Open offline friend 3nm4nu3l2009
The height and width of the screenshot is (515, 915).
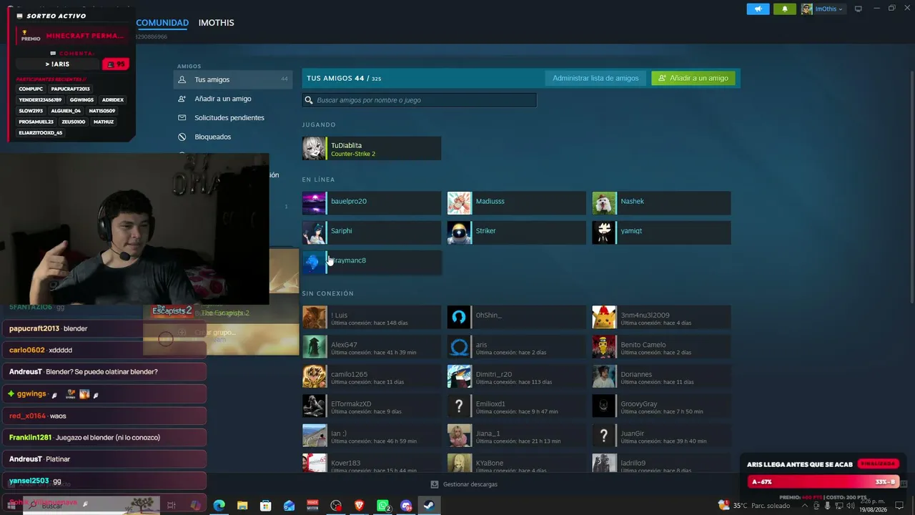click(661, 318)
